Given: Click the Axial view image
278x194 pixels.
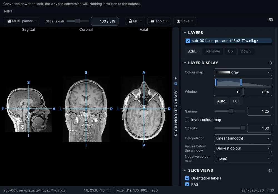Looking at the screenshot, I should click(144, 109).
